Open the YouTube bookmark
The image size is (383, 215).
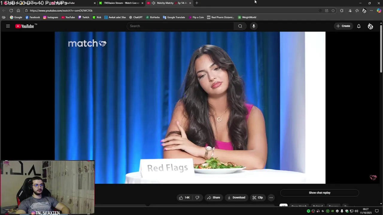(x=68, y=17)
